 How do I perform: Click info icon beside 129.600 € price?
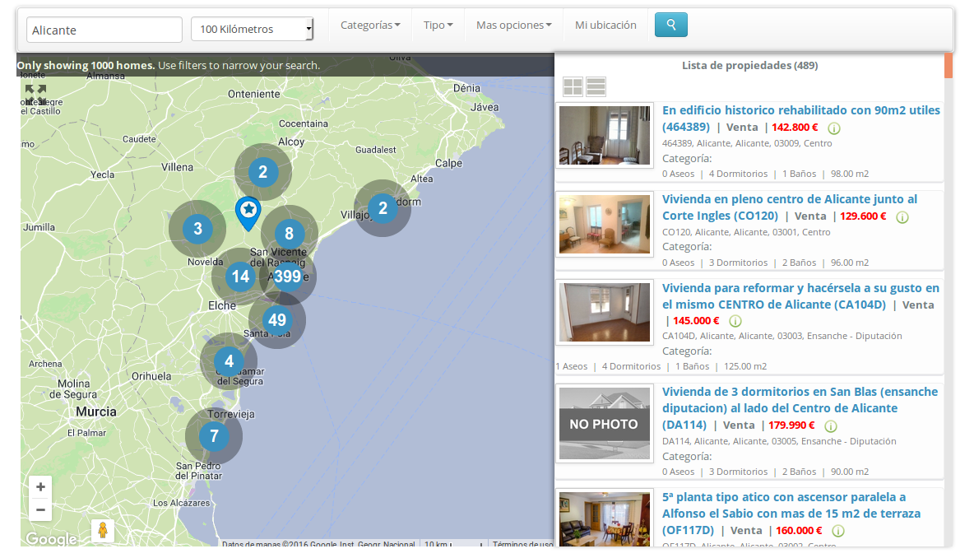click(902, 216)
